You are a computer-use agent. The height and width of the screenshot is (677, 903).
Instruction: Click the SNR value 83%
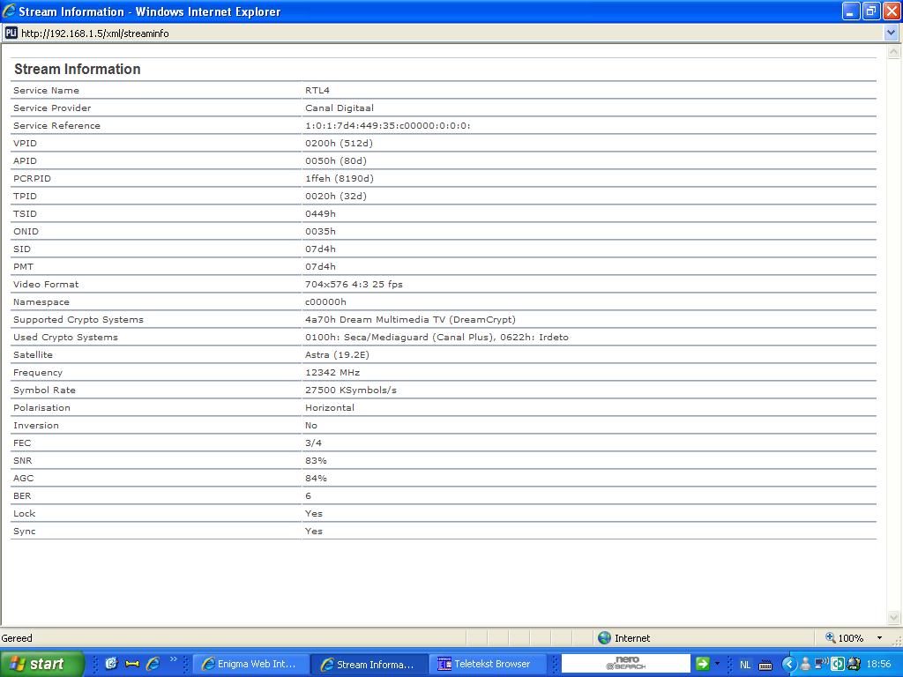point(316,460)
